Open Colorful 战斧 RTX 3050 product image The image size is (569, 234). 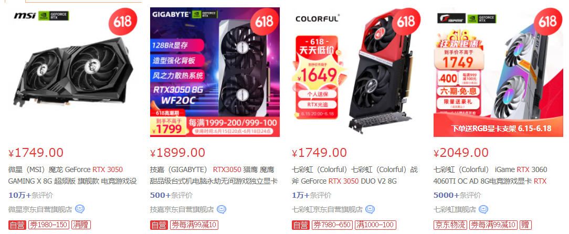point(357,72)
